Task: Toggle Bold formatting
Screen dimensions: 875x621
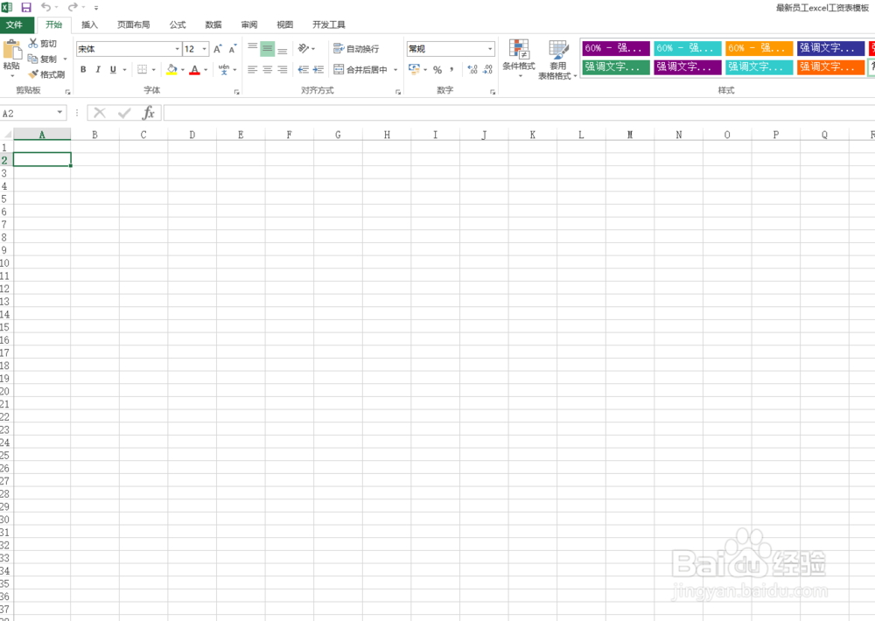Action: (83, 70)
